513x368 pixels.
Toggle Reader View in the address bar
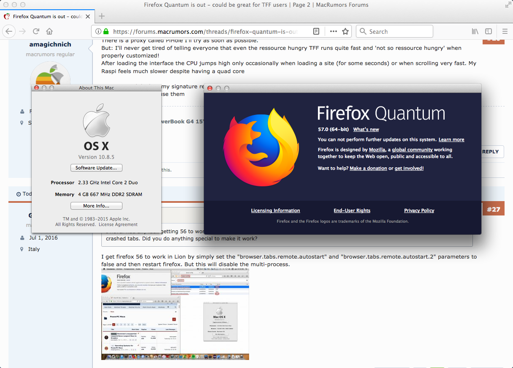(316, 31)
